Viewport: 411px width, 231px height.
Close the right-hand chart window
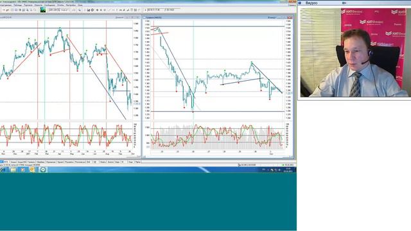click(x=290, y=17)
